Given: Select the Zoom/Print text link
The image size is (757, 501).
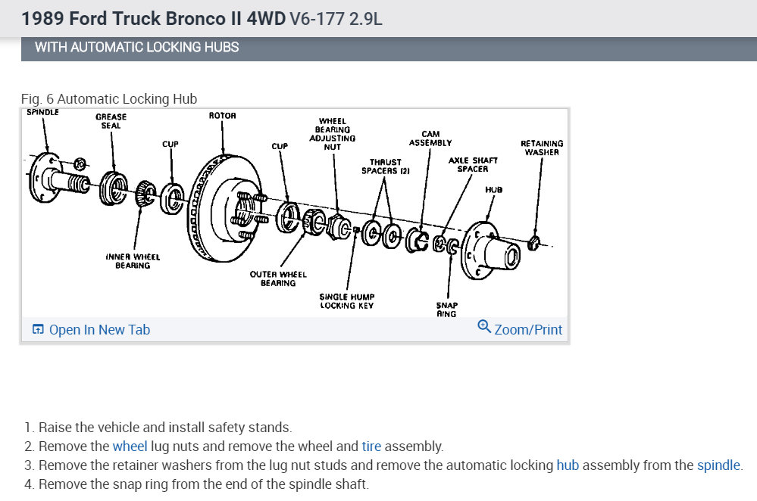Looking at the screenshot, I should point(528,330).
